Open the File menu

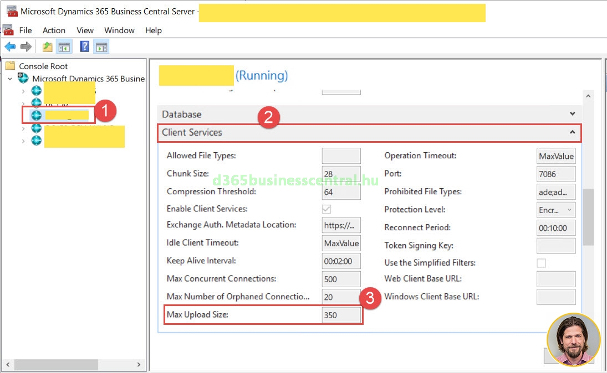(x=25, y=30)
